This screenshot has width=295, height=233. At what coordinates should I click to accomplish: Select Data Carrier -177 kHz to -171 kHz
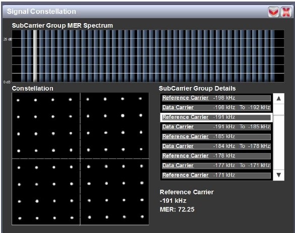tap(216, 166)
